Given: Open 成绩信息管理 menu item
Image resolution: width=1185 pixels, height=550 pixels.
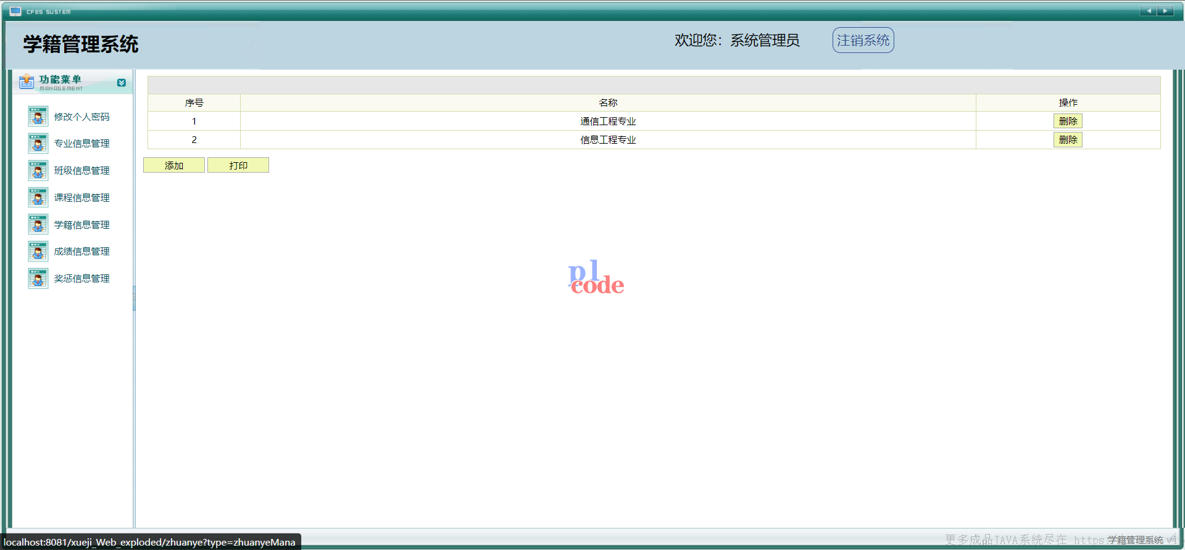Looking at the screenshot, I should pos(81,252).
